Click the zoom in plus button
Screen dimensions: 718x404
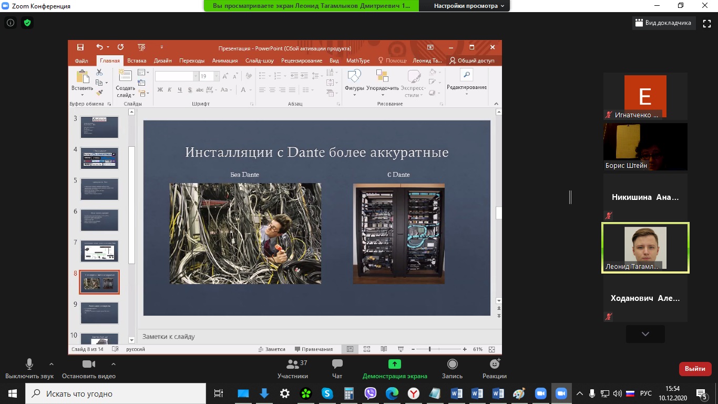[x=465, y=349]
